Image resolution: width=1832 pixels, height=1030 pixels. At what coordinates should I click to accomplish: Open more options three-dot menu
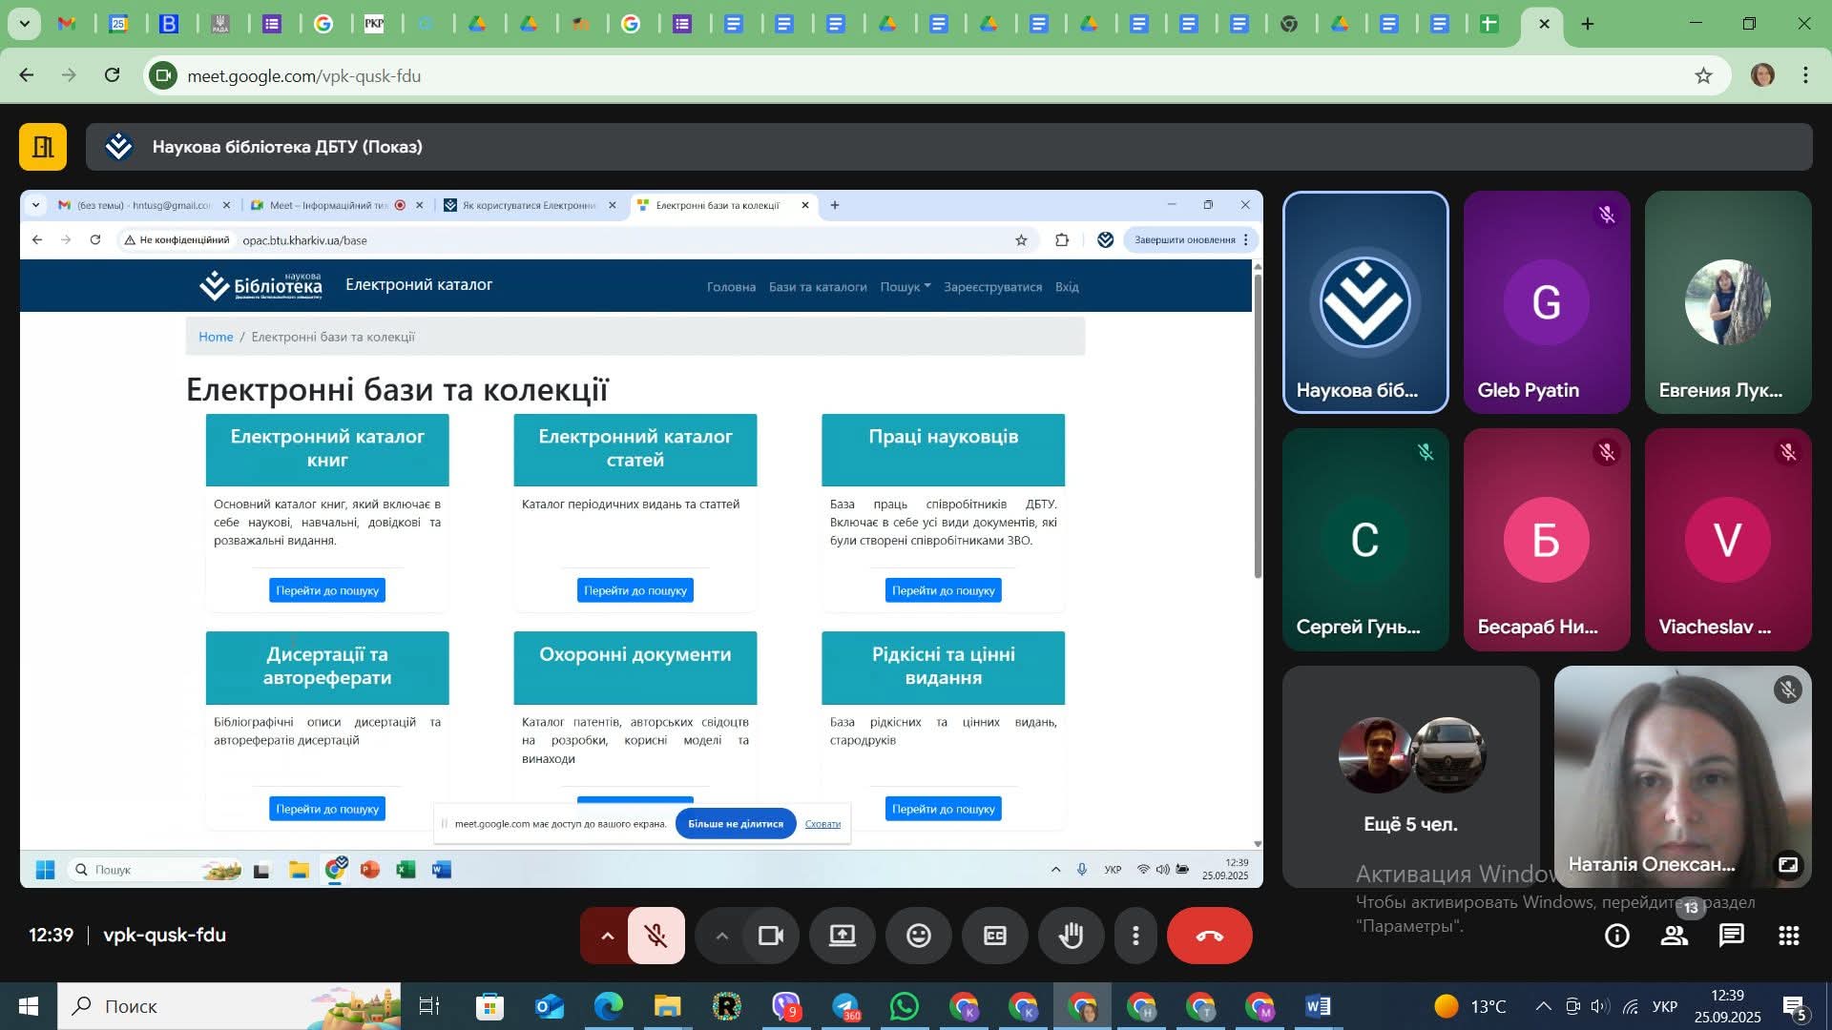coord(1135,936)
